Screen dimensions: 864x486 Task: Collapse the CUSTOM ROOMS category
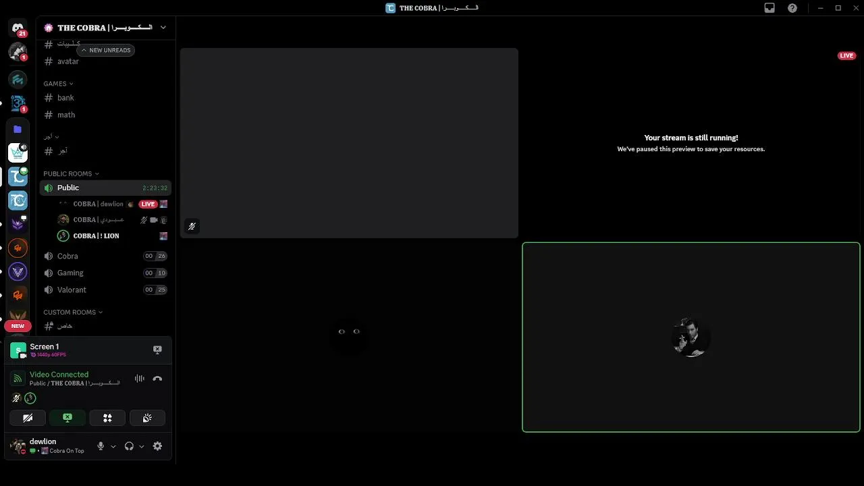[73, 312]
